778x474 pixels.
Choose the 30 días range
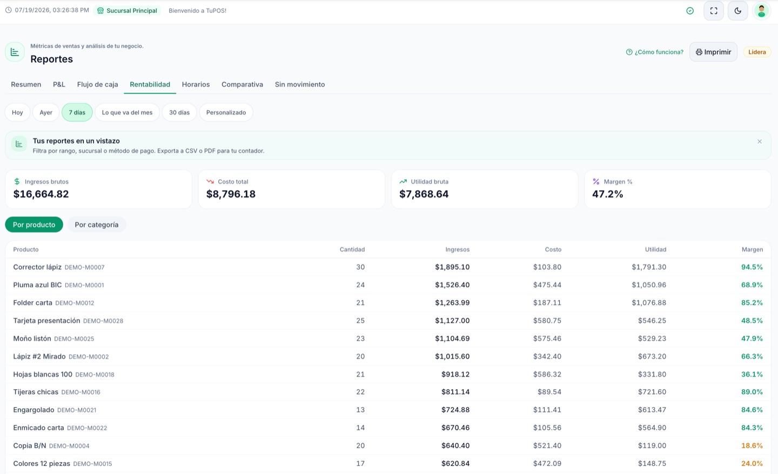[x=179, y=112]
